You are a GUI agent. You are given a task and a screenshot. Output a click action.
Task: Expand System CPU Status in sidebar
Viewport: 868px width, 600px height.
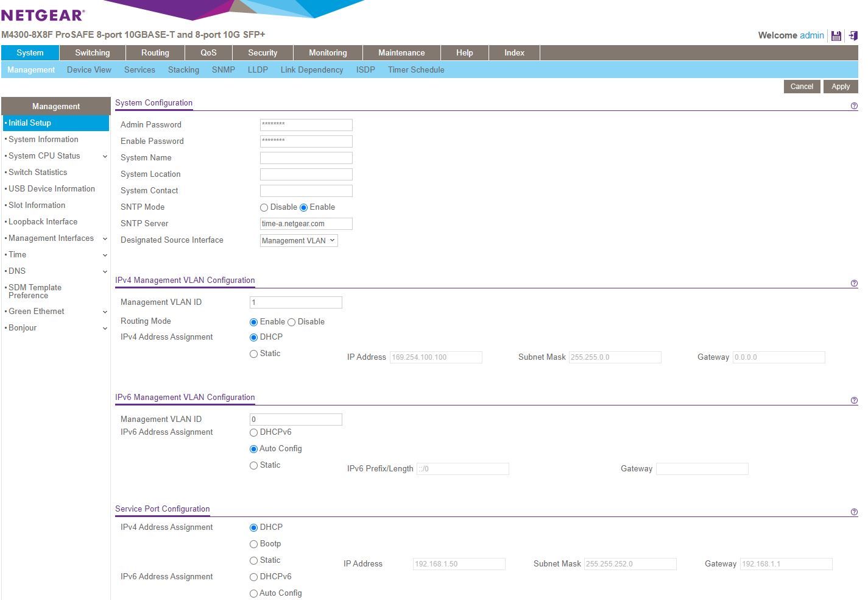[x=105, y=157]
